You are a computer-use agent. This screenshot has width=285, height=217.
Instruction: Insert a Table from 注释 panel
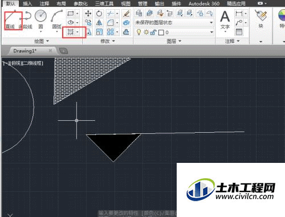[239, 32]
